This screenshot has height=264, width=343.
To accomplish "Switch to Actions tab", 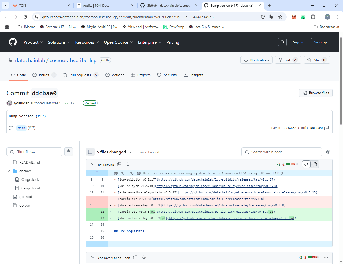I will click(x=115, y=75).
